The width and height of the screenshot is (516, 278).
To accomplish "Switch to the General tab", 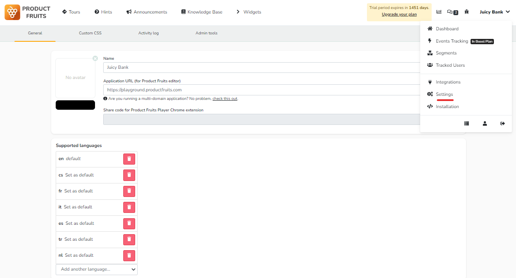I will tap(35, 33).
